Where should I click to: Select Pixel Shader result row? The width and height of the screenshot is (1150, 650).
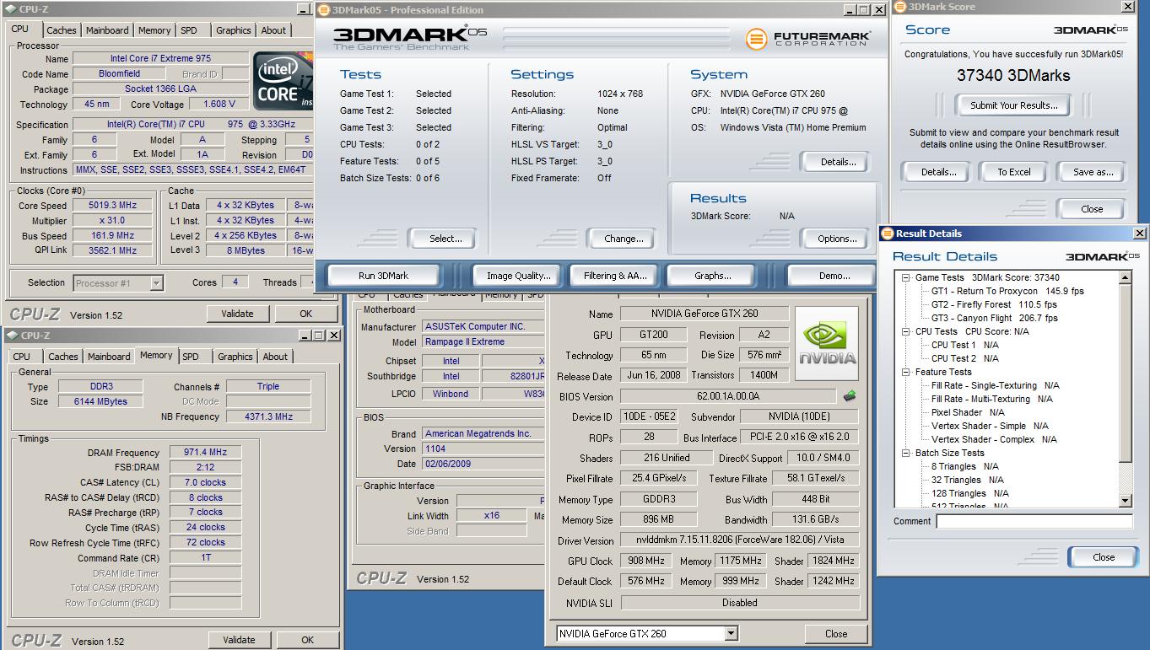tap(968, 412)
